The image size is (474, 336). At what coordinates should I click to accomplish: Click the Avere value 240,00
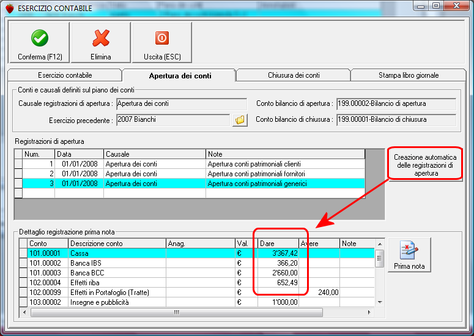328,293
